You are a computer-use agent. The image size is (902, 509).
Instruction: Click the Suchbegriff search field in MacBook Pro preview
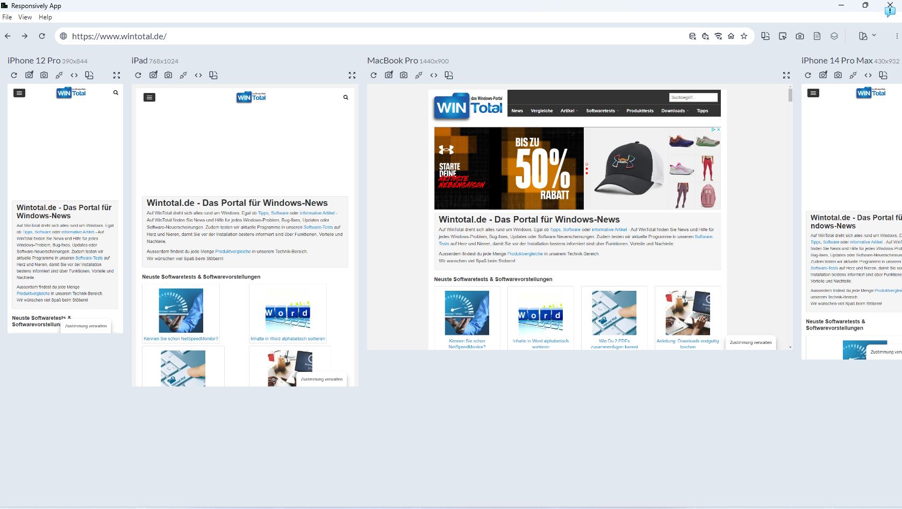(693, 97)
